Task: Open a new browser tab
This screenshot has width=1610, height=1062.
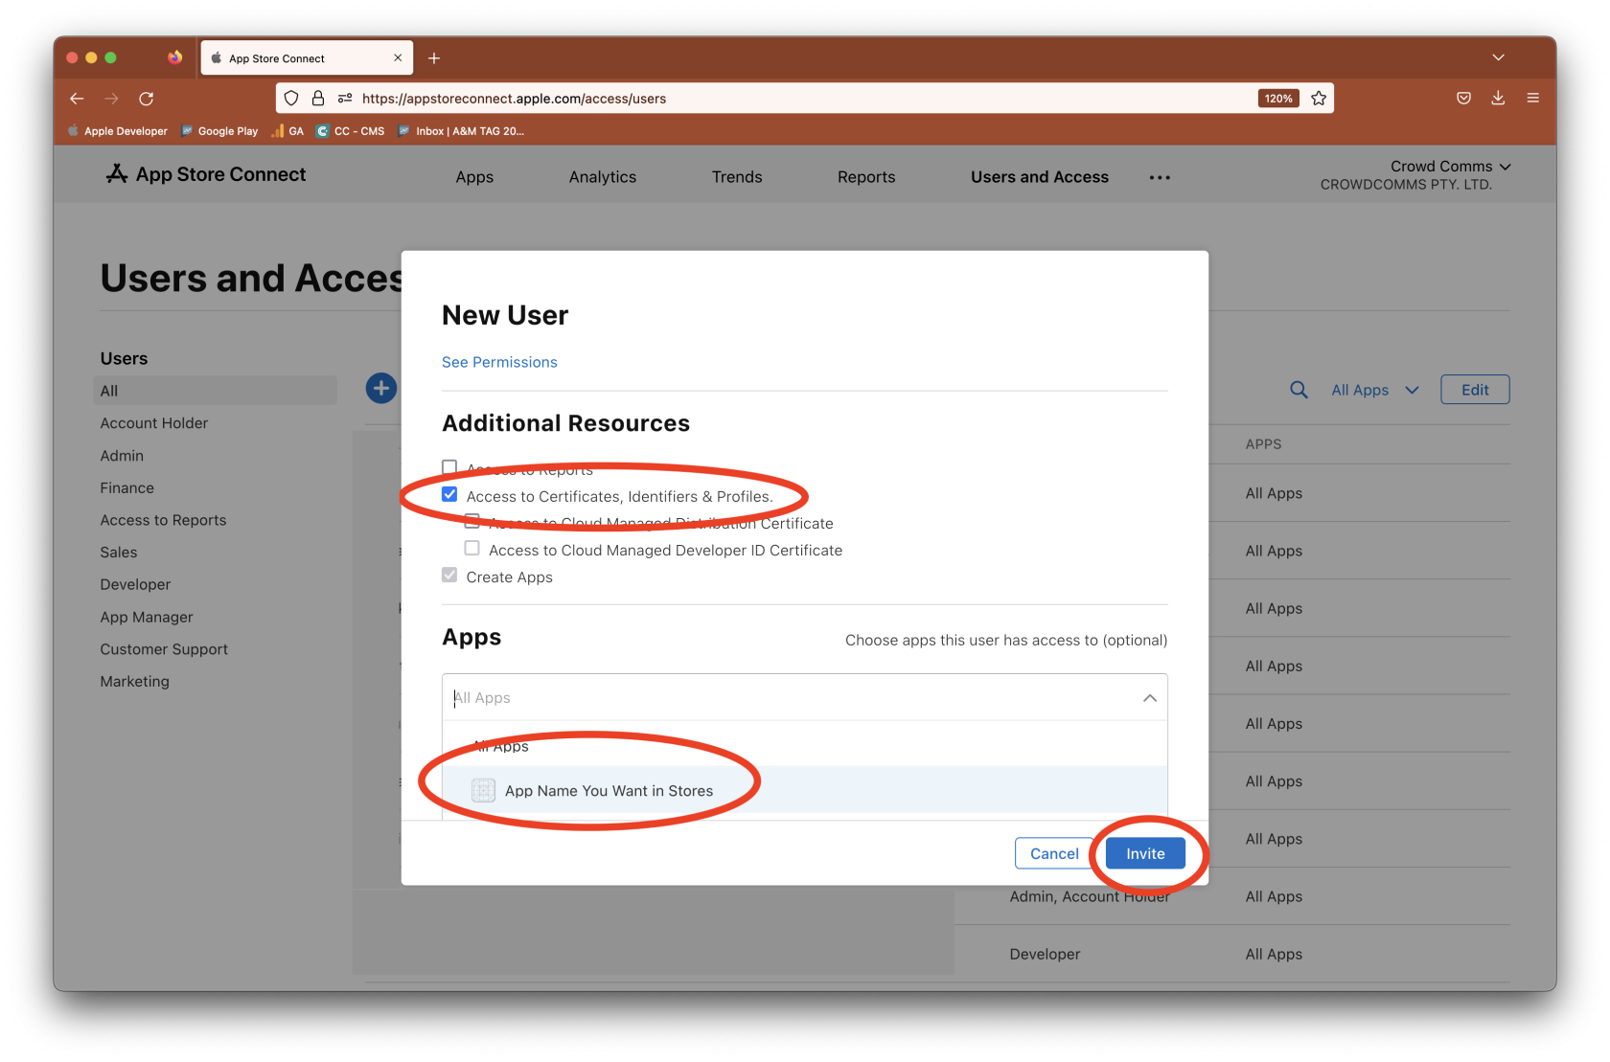Action: (434, 58)
